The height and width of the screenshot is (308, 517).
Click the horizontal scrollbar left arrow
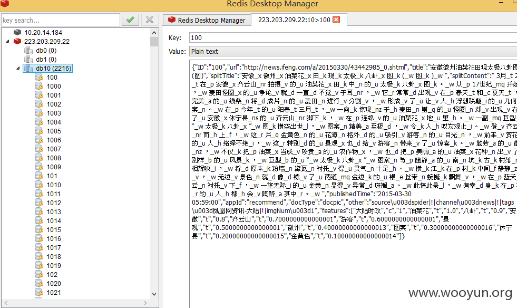[6, 303]
